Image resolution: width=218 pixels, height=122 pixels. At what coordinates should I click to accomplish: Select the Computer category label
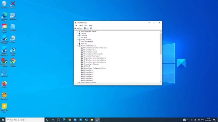point(84,36)
